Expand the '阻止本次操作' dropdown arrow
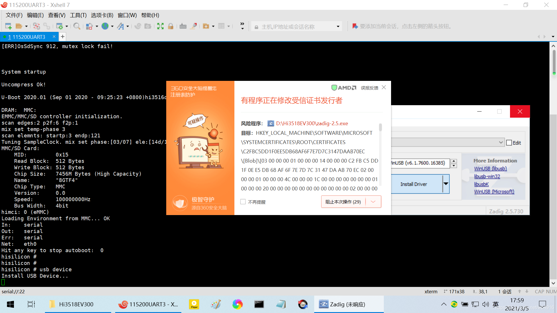The width and height of the screenshot is (557, 313). pos(373,202)
